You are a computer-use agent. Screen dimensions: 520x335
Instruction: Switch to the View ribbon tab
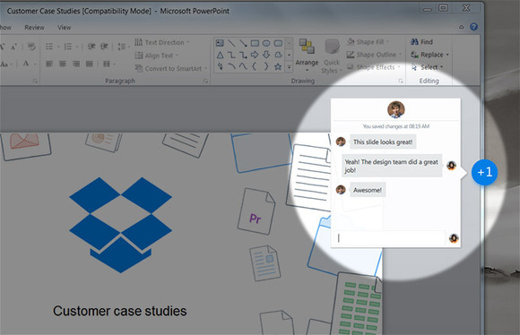click(65, 28)
